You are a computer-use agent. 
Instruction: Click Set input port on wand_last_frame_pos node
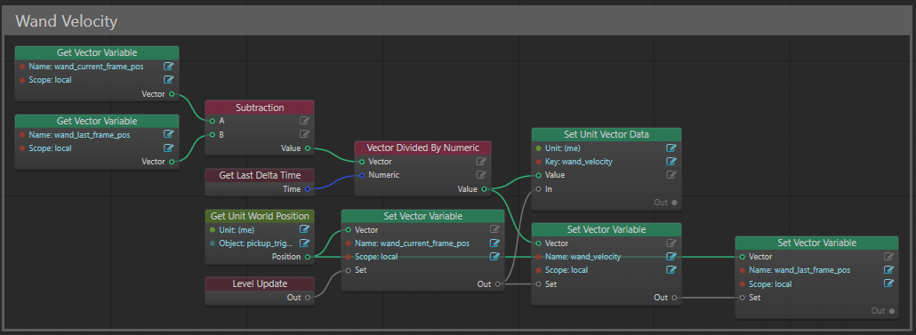[743, 298]
